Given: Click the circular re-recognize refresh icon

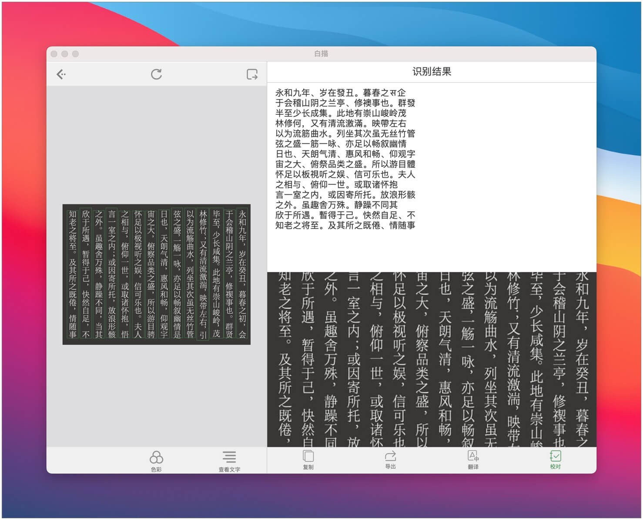Looking at the screenshot, I should coord(156,74).
